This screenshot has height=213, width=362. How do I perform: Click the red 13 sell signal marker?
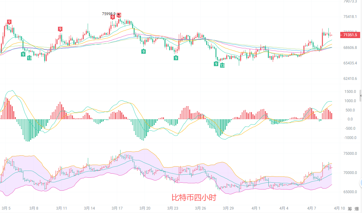coord(119,15)
